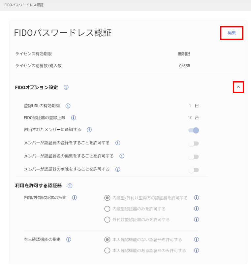Screen dimensions: 251x265
Task: Enable toggle for メンバーが認証器の登録をすることを許可する
Action: (194, 144)
